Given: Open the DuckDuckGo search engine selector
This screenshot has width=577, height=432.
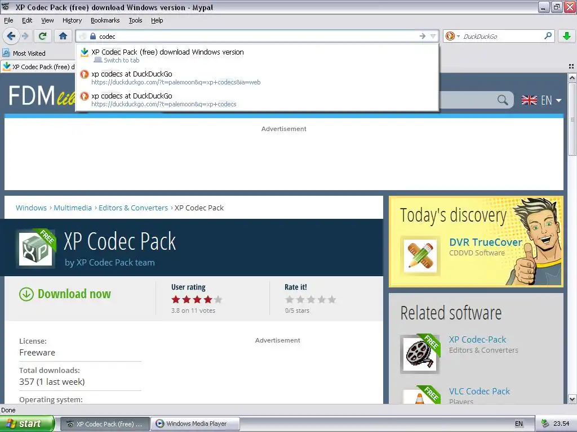Looking at the screenshot, I should (x=452, y=36).
